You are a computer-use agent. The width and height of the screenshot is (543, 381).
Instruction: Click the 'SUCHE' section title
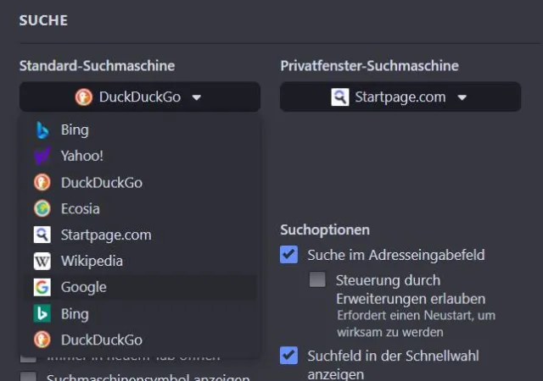click(43, 19)
